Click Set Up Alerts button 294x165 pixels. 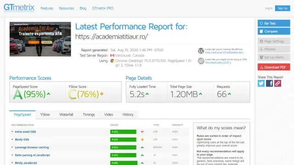point(274,57)
